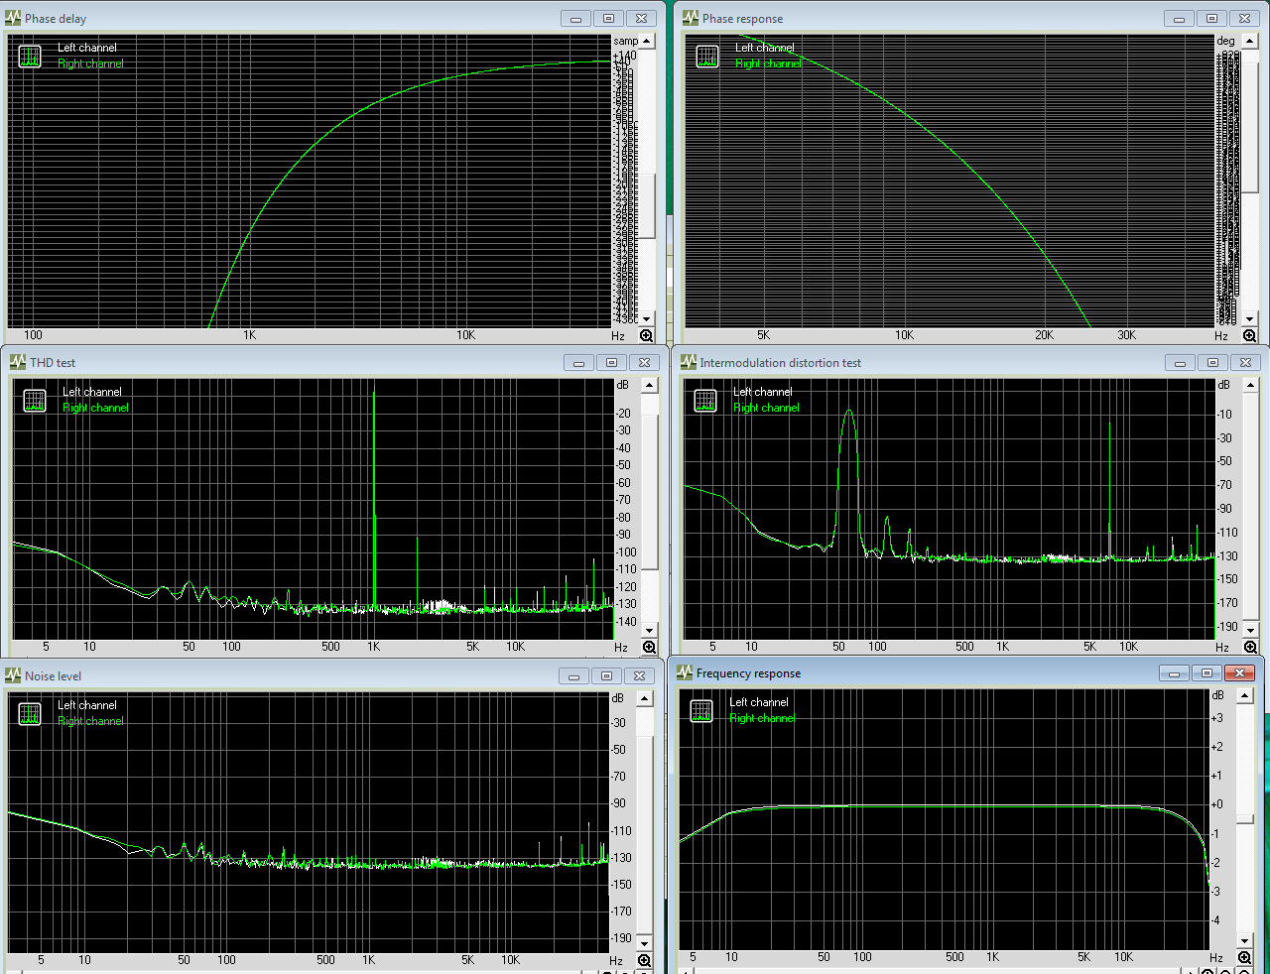
Task: Toggle Right channel legend in THD test graph
Action: tap(95, 408)
